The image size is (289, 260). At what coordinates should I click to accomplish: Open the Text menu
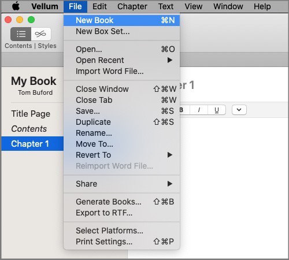[166, 6]
